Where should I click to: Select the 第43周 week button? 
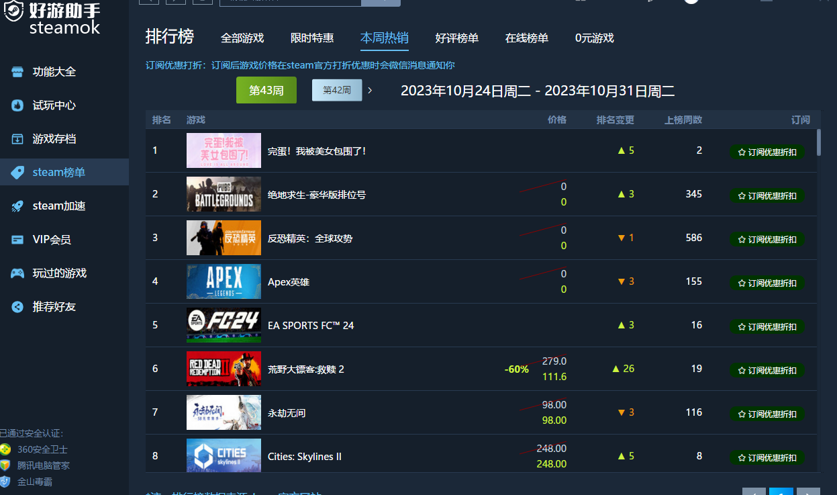tap(266, 90)
